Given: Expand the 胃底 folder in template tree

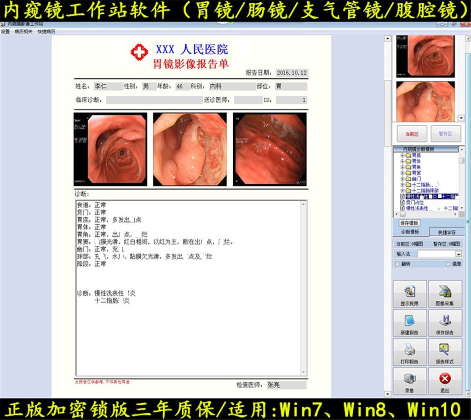Looking at the screenshot, I should coord(402,155).
